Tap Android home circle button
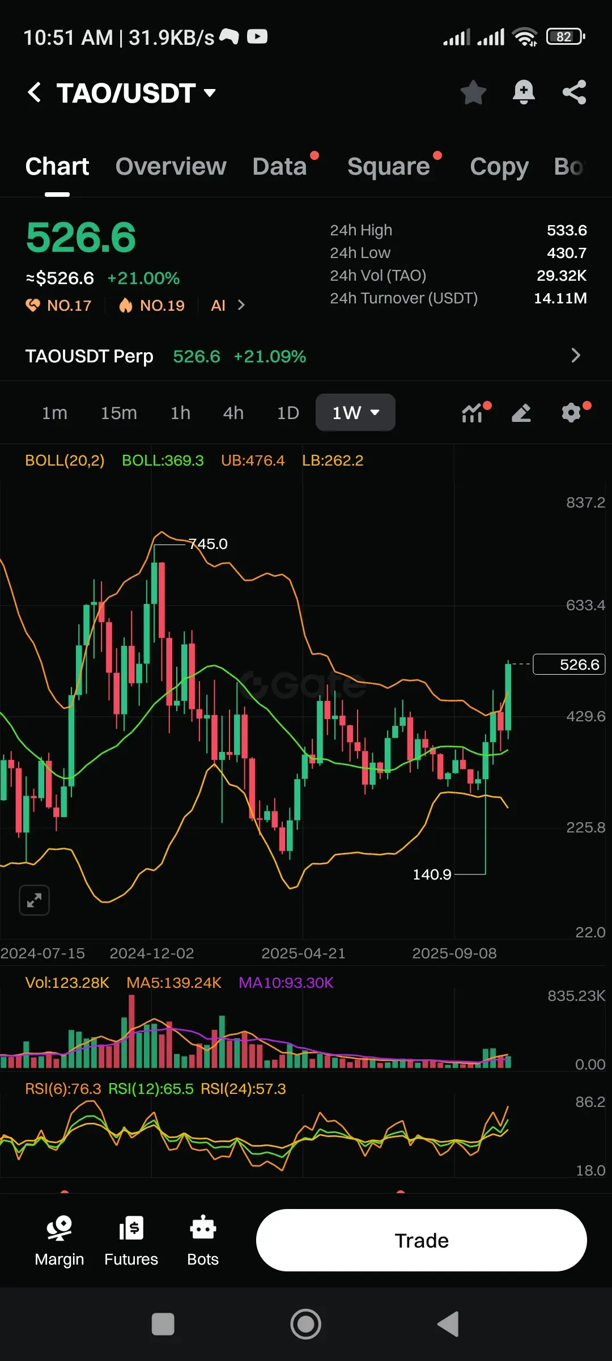 (306, 1325)
